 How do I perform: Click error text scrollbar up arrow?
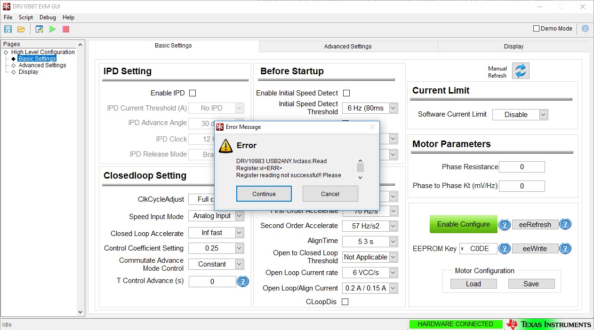click(360, 161)
